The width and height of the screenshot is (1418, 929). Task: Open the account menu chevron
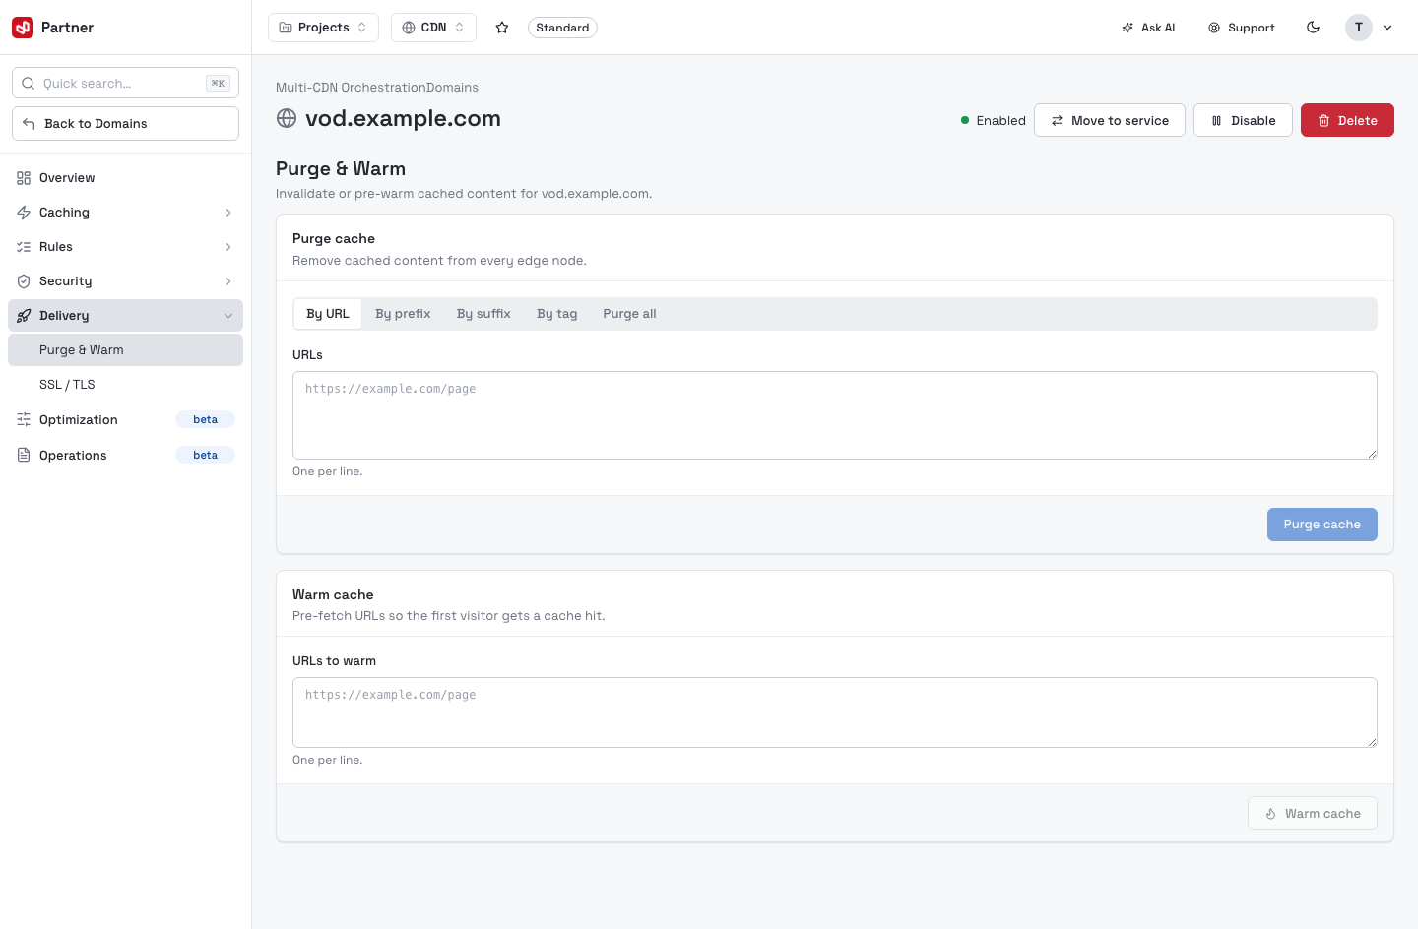coord(1387,28)
